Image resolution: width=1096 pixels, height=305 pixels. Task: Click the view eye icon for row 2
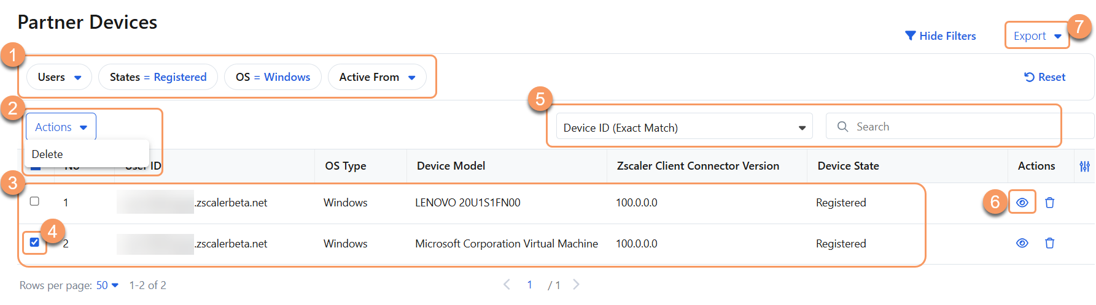[1022, 243]
